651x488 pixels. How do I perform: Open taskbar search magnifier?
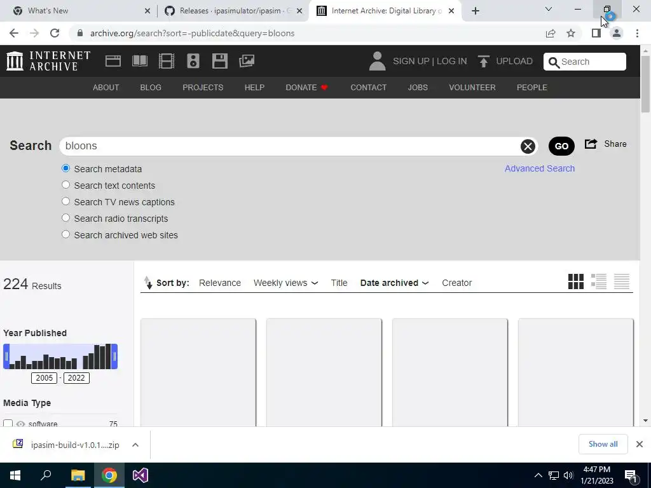click(x=46, y=475)
